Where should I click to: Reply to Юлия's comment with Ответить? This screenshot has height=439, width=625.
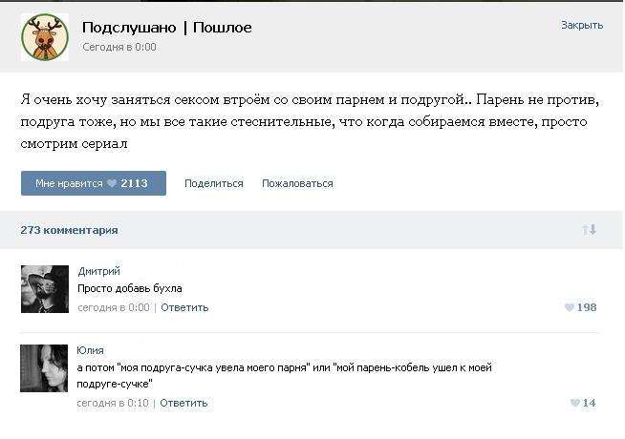[x=183, y=403]
